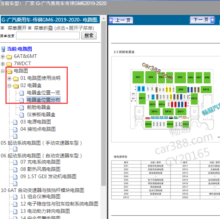Screen dimensions: 220x219
Task: Open 09 1.5T GDI 发动机电路图
Action: coord(48,176)
